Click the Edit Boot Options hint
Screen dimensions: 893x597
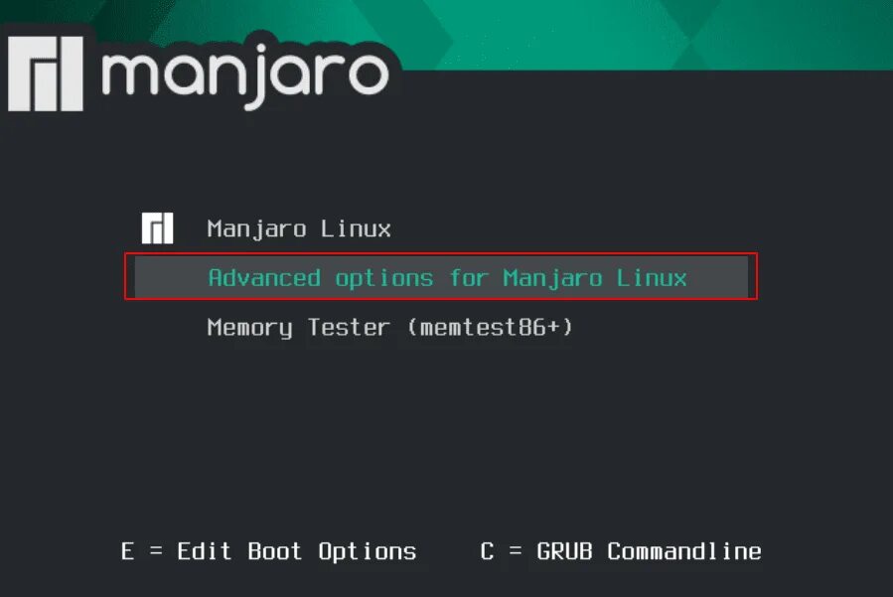coord(296,551)
